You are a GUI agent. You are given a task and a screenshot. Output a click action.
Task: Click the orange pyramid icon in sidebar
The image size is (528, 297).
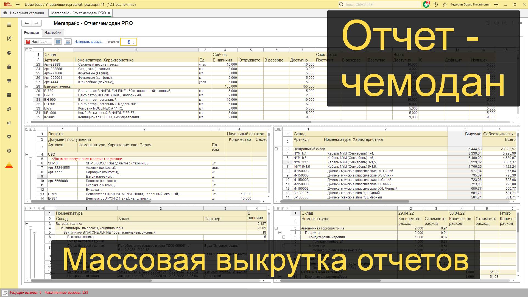coord(9,165)
